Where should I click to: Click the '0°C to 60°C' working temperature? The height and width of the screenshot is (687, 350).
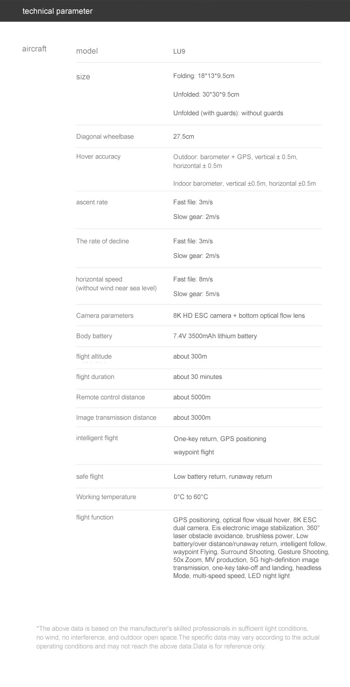(191, 497)
